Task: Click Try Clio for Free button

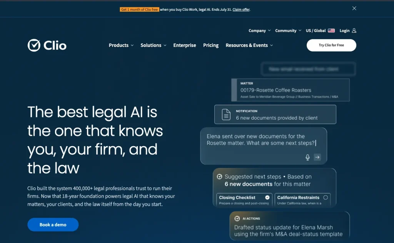Action: click(x=331, y=45)
